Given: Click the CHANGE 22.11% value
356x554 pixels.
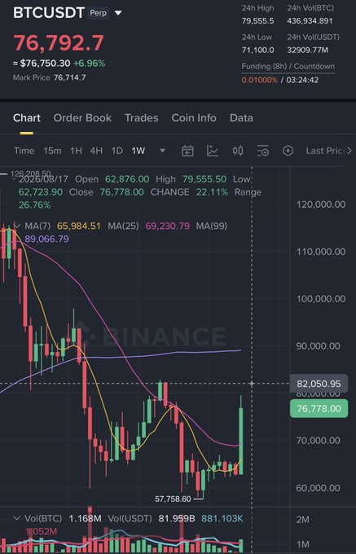Looking at the screenshot, I should pyautogui.click(x=210, y=192).
